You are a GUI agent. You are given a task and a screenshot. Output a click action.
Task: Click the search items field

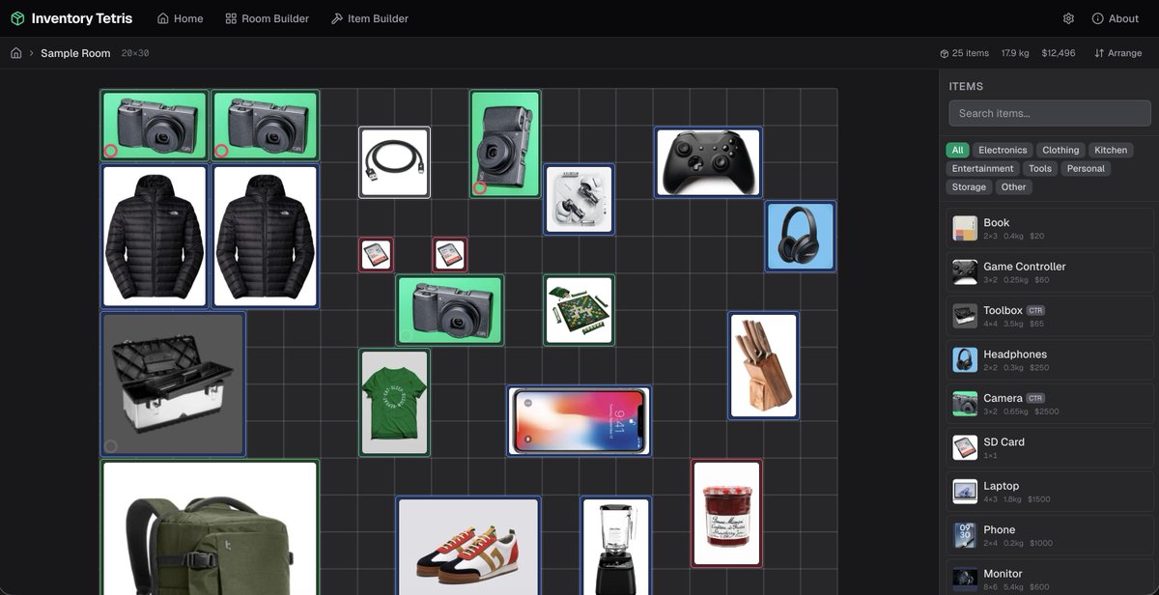(x=1050, y=113)
